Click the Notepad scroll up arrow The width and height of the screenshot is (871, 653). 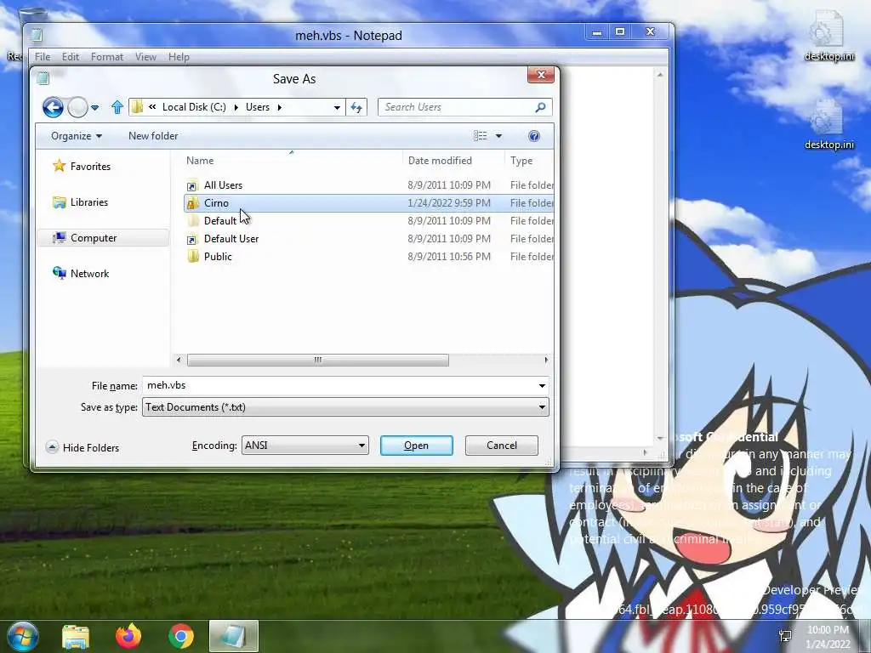pos(660,75)
